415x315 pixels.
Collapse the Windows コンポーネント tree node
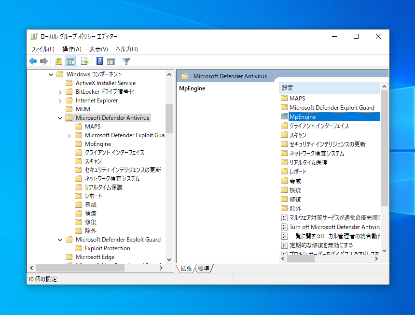pyautogui.click(x=51, y=74)
